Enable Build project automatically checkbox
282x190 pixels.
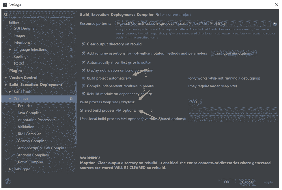click(83, 78)
